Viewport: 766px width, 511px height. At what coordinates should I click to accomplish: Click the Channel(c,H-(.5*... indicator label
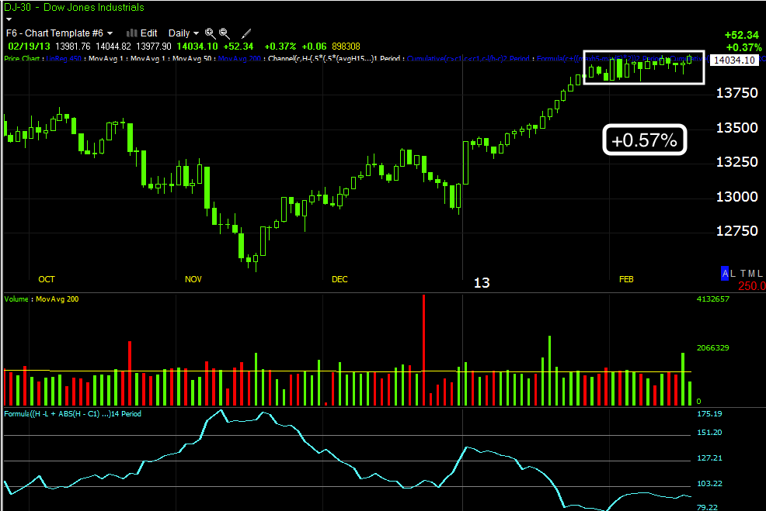click(334, 58)
